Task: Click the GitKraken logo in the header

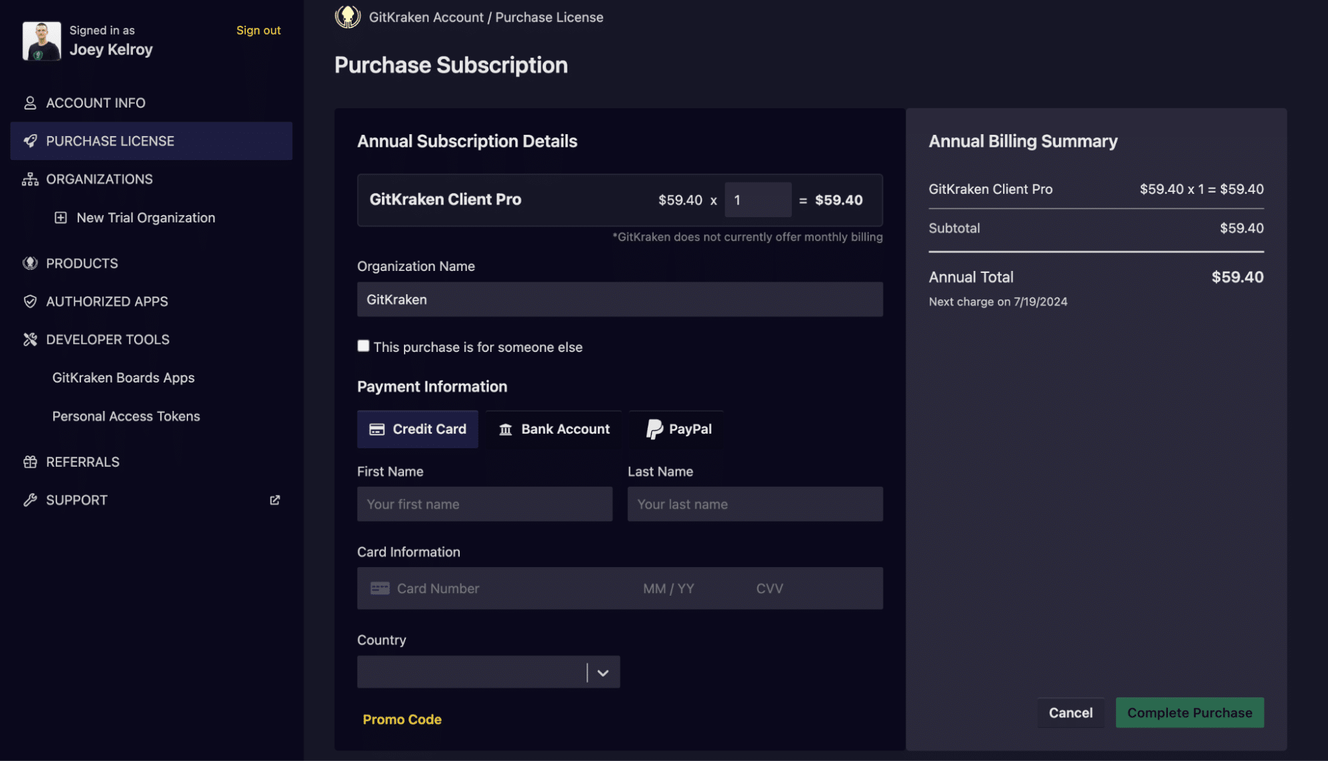Action: pyautogui.click(x=347, y=17)
